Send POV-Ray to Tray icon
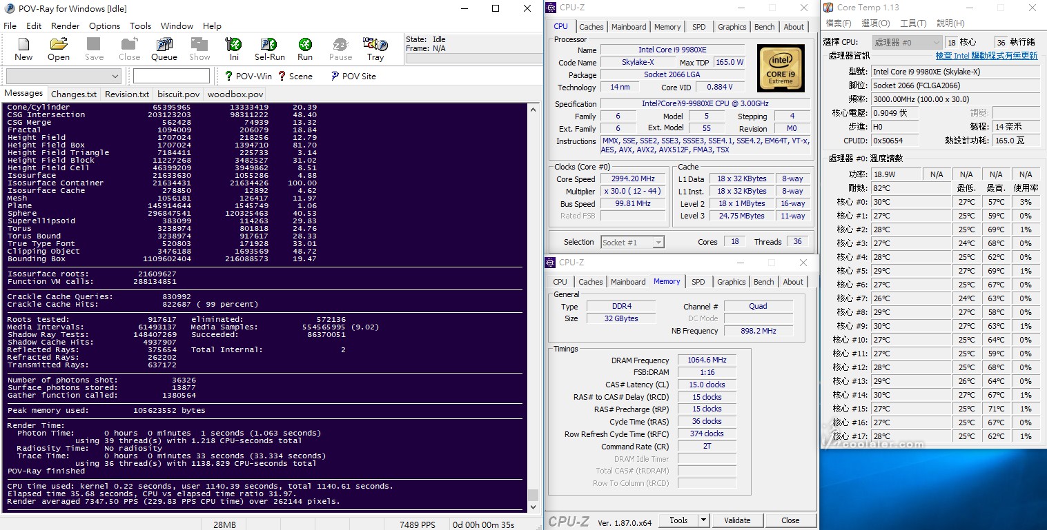1047x530 pixels. pos(375,45)
